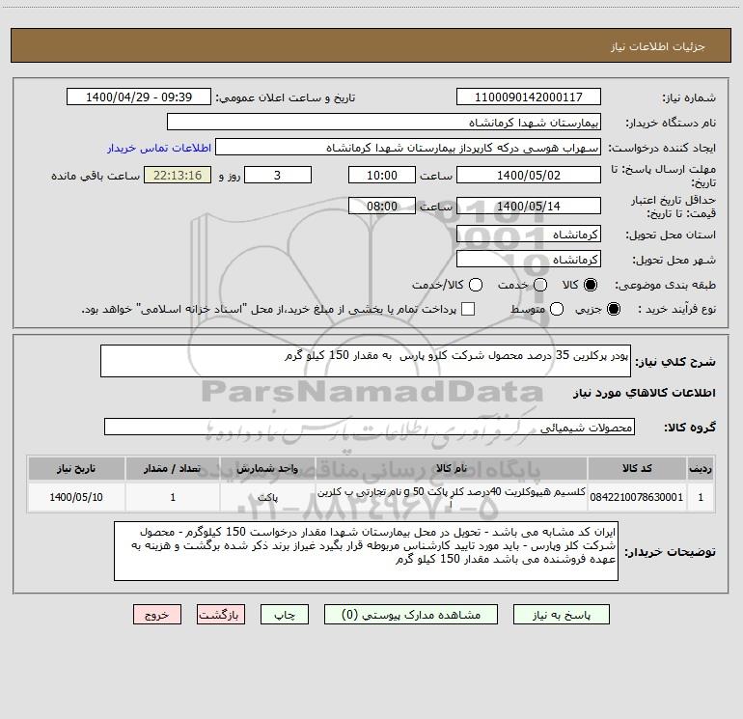Viewport: 743px width, 719px height.
Task: Click the چاپ print button
Action: (285, 615)
